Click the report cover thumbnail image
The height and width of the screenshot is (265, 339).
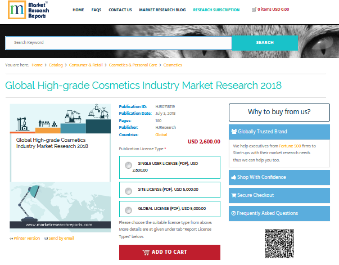pyautogui.click(x=60, y=168)
